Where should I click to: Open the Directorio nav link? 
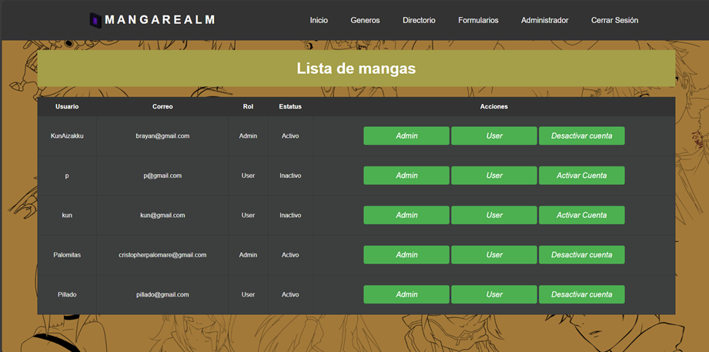tap(419, 20)
